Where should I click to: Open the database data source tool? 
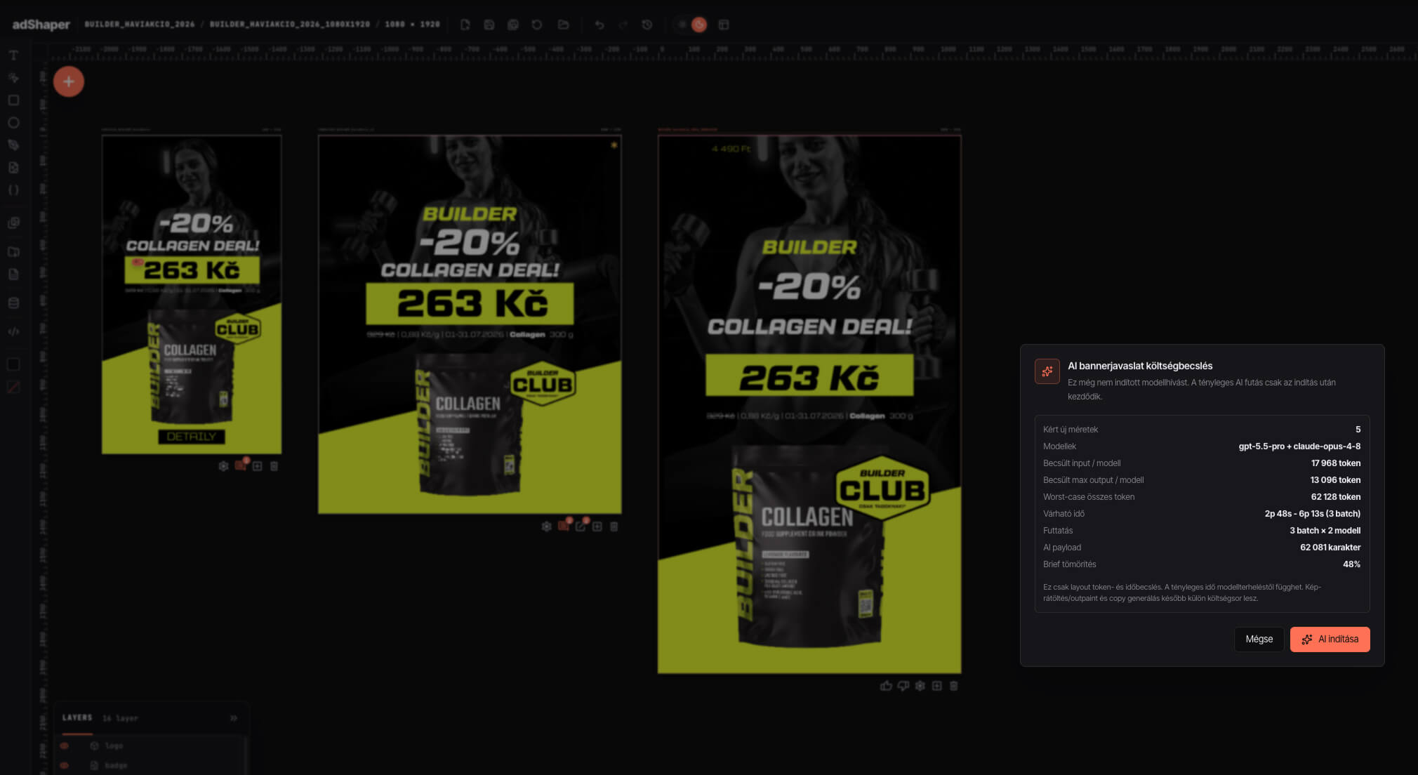(13, 303)
